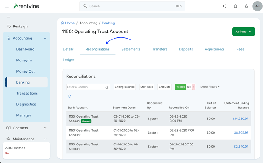Open the hamburger navigation menu

pos(7,6)
